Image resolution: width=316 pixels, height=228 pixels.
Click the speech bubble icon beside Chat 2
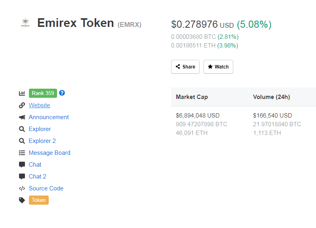(x=22, y=177)
